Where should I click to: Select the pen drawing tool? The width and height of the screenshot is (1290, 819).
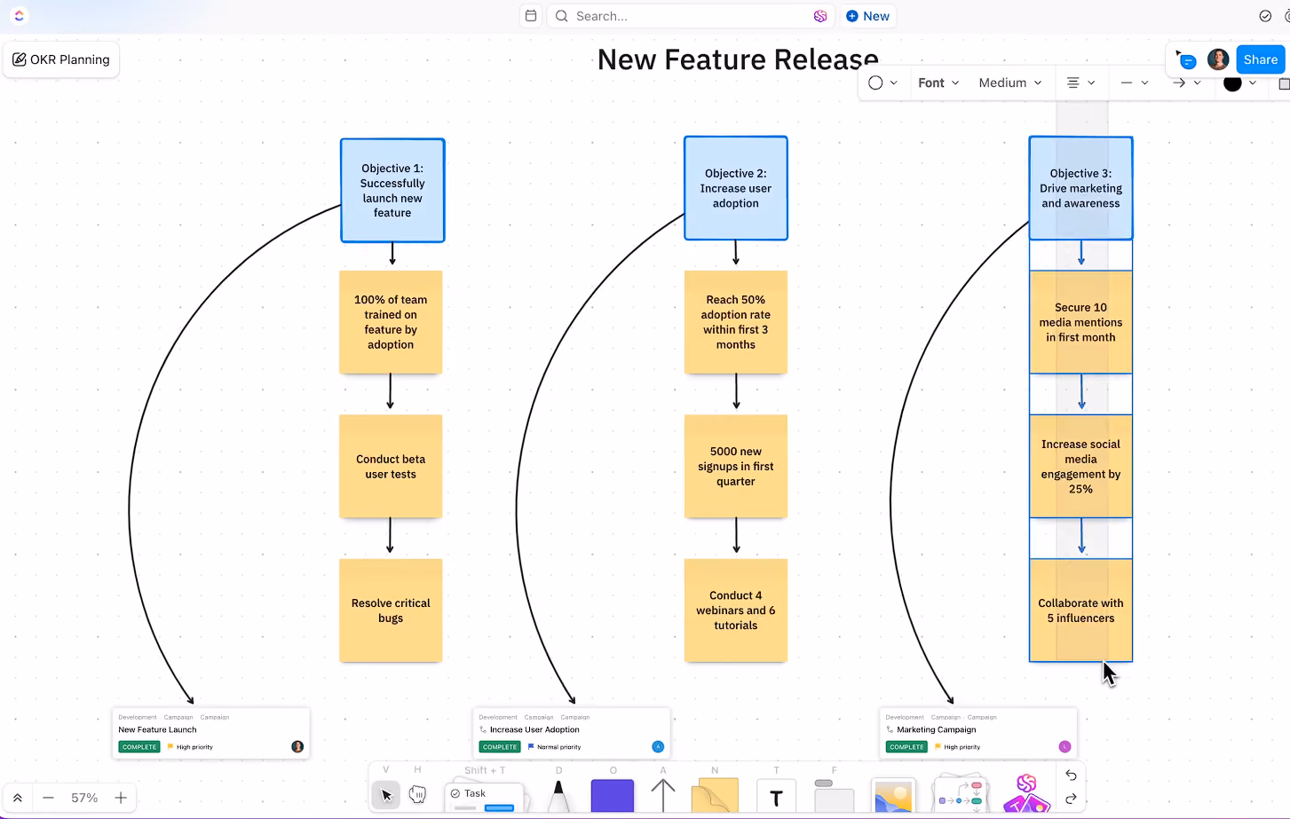(x=558, y=796)
